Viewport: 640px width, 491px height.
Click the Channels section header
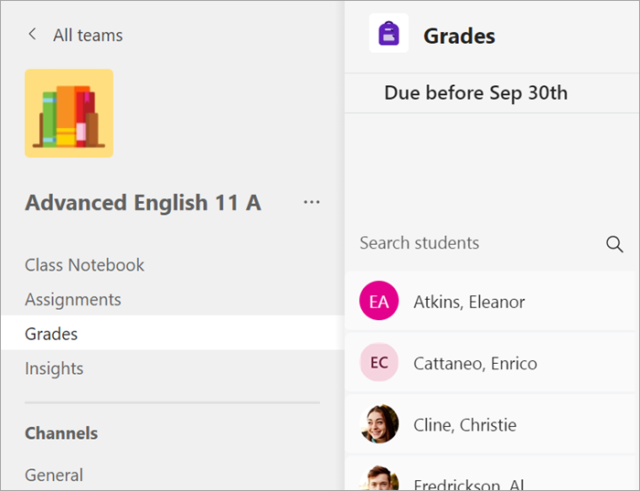61,432
